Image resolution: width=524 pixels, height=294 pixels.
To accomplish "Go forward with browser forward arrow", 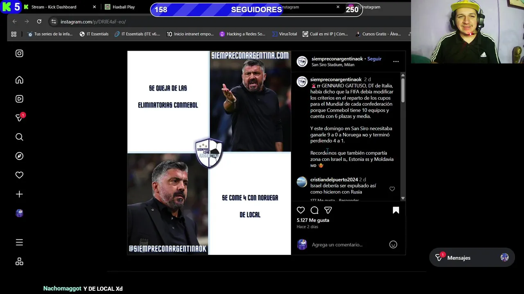I will [27, 22].
